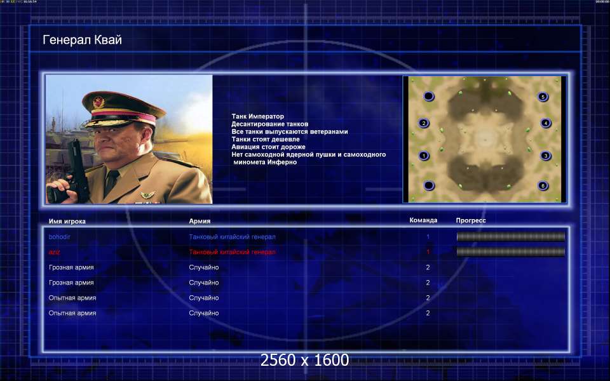The width and height of the screenshot is (610, 381).
Task: Click the "Нет самоходной ядерной пушки" line
Action: (x=309, y=154)
